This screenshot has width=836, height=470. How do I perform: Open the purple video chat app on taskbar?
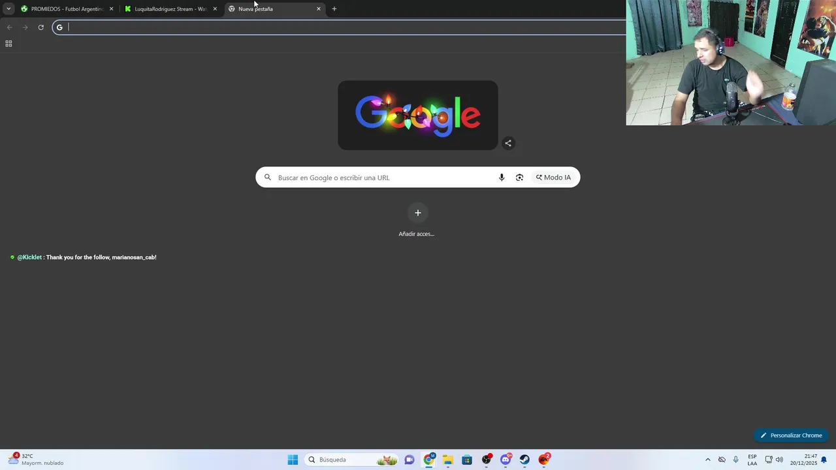point(410,460)
